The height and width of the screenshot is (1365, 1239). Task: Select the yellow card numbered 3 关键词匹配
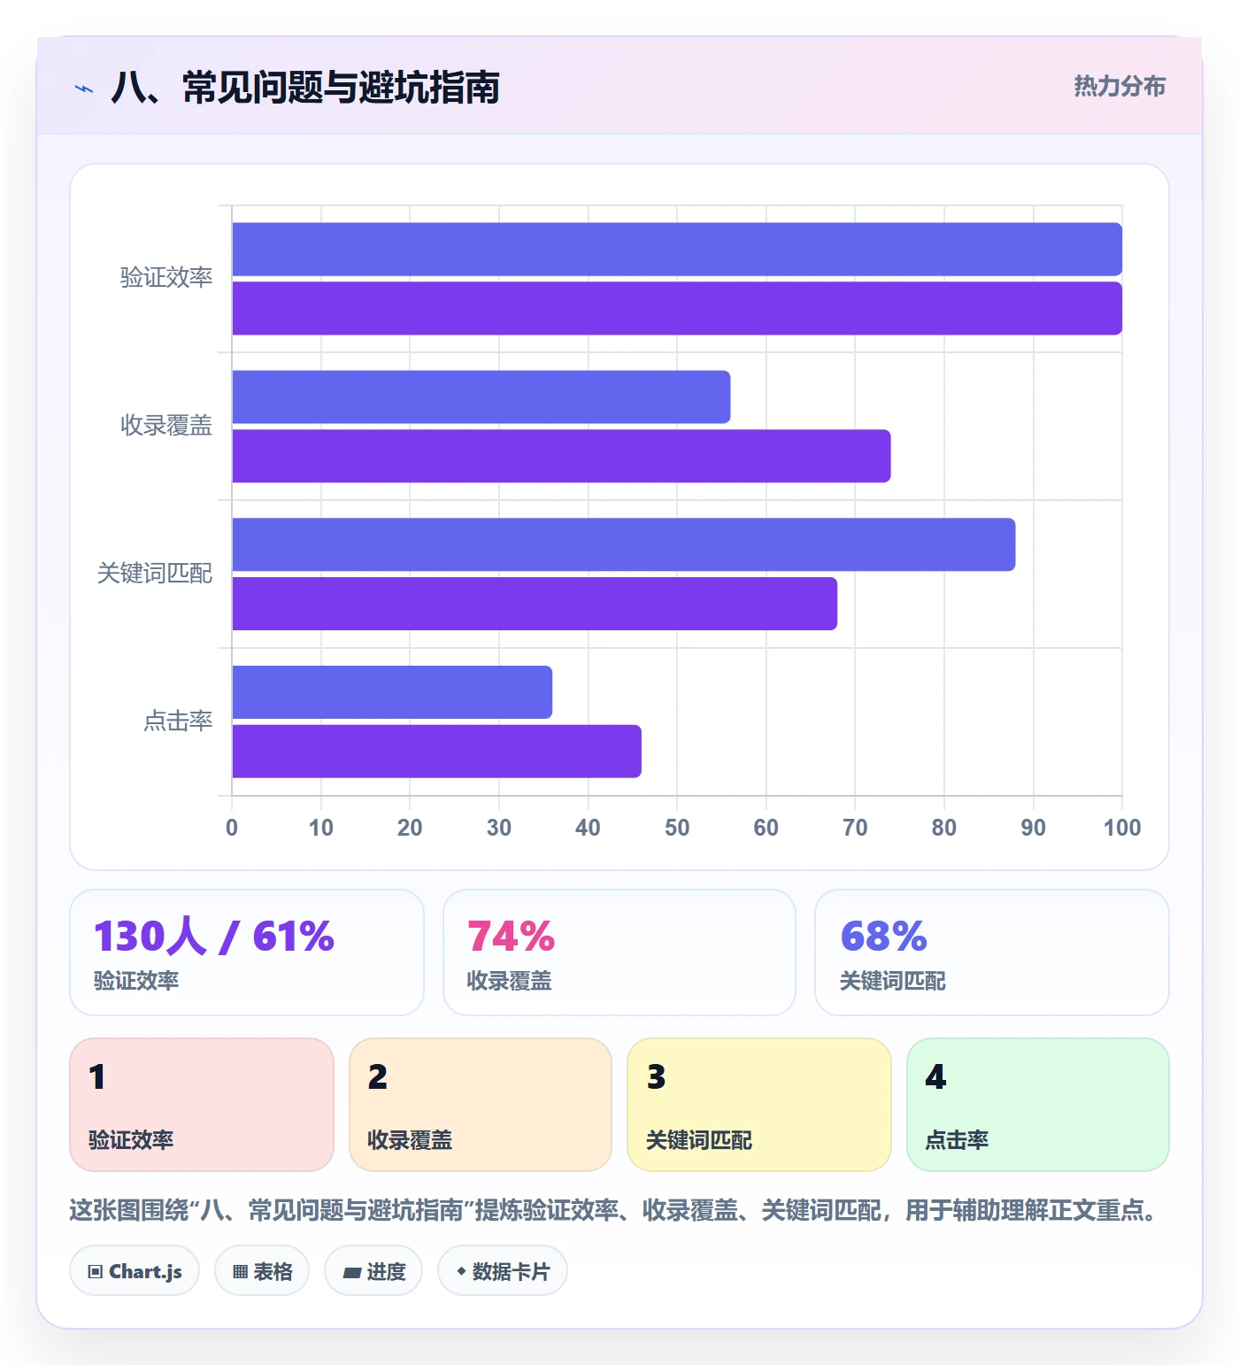(759, 1105)
